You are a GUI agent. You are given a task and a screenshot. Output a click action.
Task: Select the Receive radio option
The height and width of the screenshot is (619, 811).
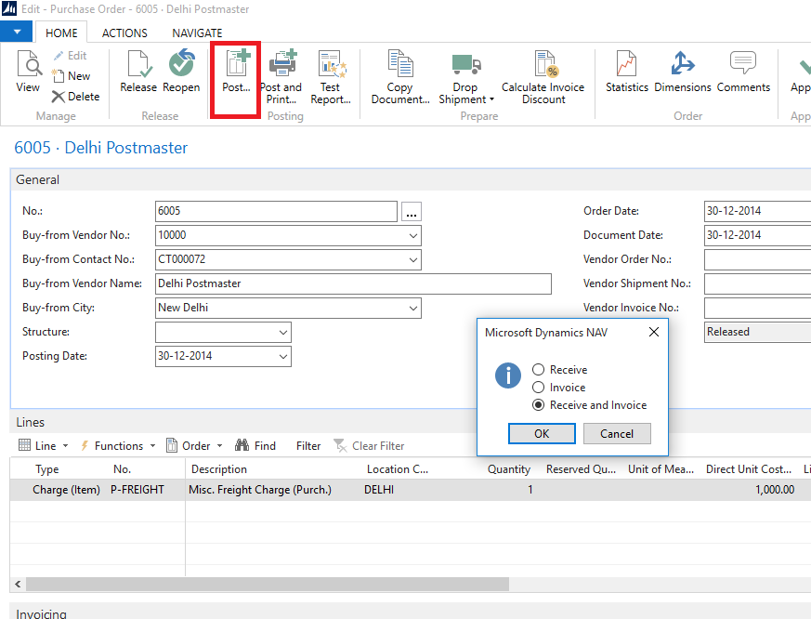[x=539, y=370]
